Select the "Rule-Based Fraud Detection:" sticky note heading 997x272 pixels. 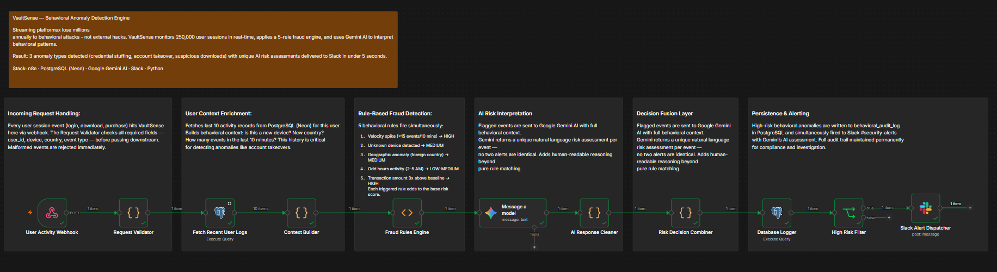[395, 114]
